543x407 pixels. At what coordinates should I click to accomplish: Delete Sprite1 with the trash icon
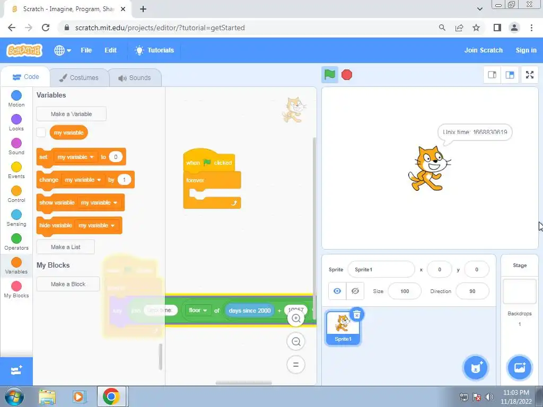[357, 315]
